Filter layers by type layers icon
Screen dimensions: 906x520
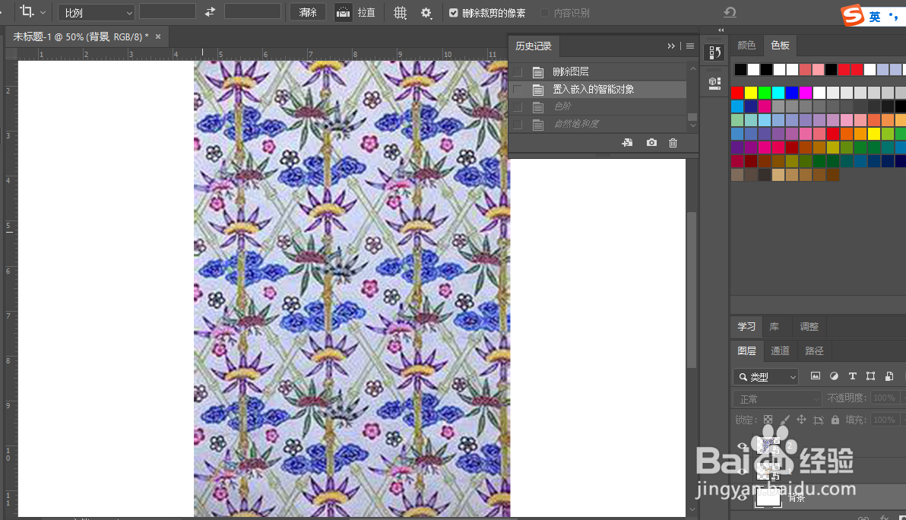coord(852,376)
